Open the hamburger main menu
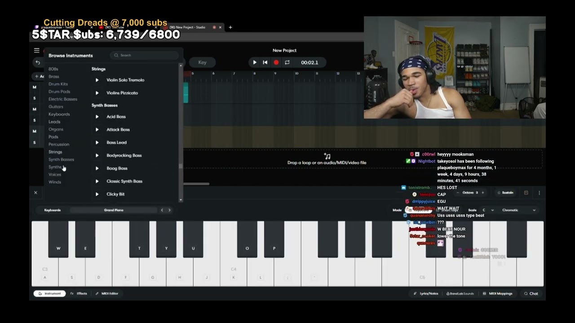Image resolution: width=575 pixels, height=323 pixels. point(37,51)
